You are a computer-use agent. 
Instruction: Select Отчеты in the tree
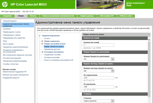coord(47,38)
